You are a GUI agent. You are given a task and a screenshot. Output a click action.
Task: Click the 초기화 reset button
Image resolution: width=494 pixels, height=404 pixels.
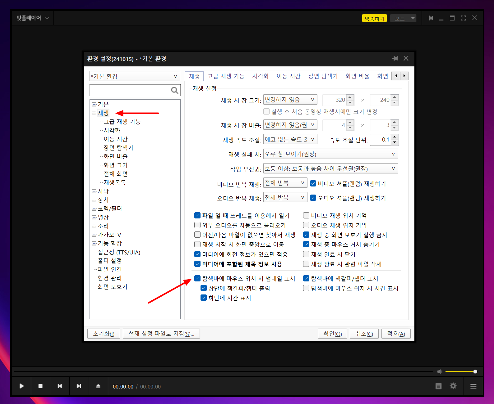[x=104, y=334]
